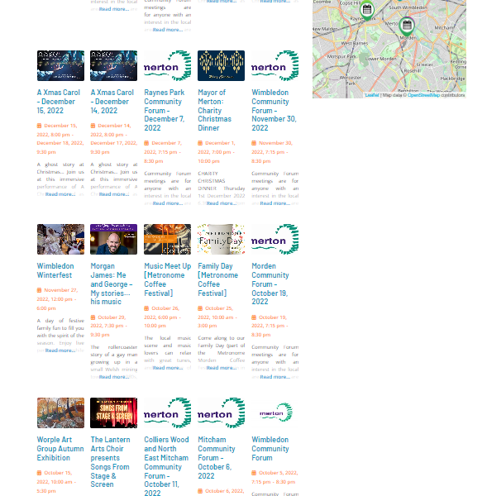
Task: Click Read more under Music Meet Up
Action: pyautogui.click(x=168, y=368)
